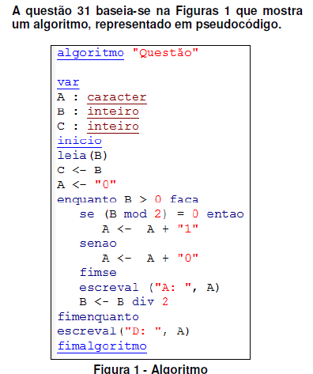
Task: Click 'mod' operator in the se condition
Action: tap(135, 214)
